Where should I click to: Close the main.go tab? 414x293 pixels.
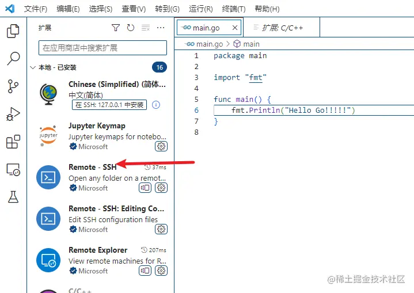(235, 28)
